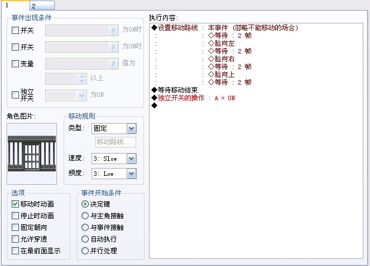
Task: Select the 与主角接触 trigger radio button
Action: 85,215
